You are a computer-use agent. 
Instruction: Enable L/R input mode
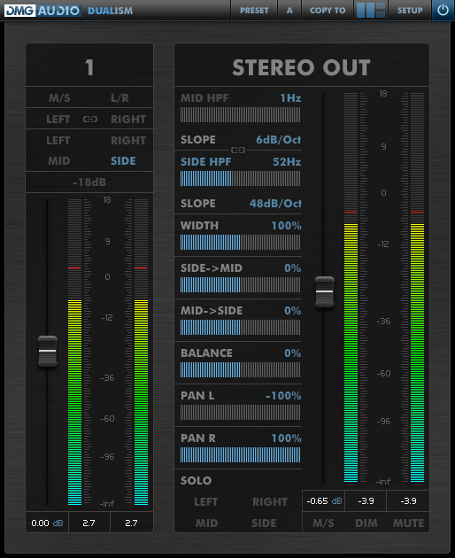[120, 97]
